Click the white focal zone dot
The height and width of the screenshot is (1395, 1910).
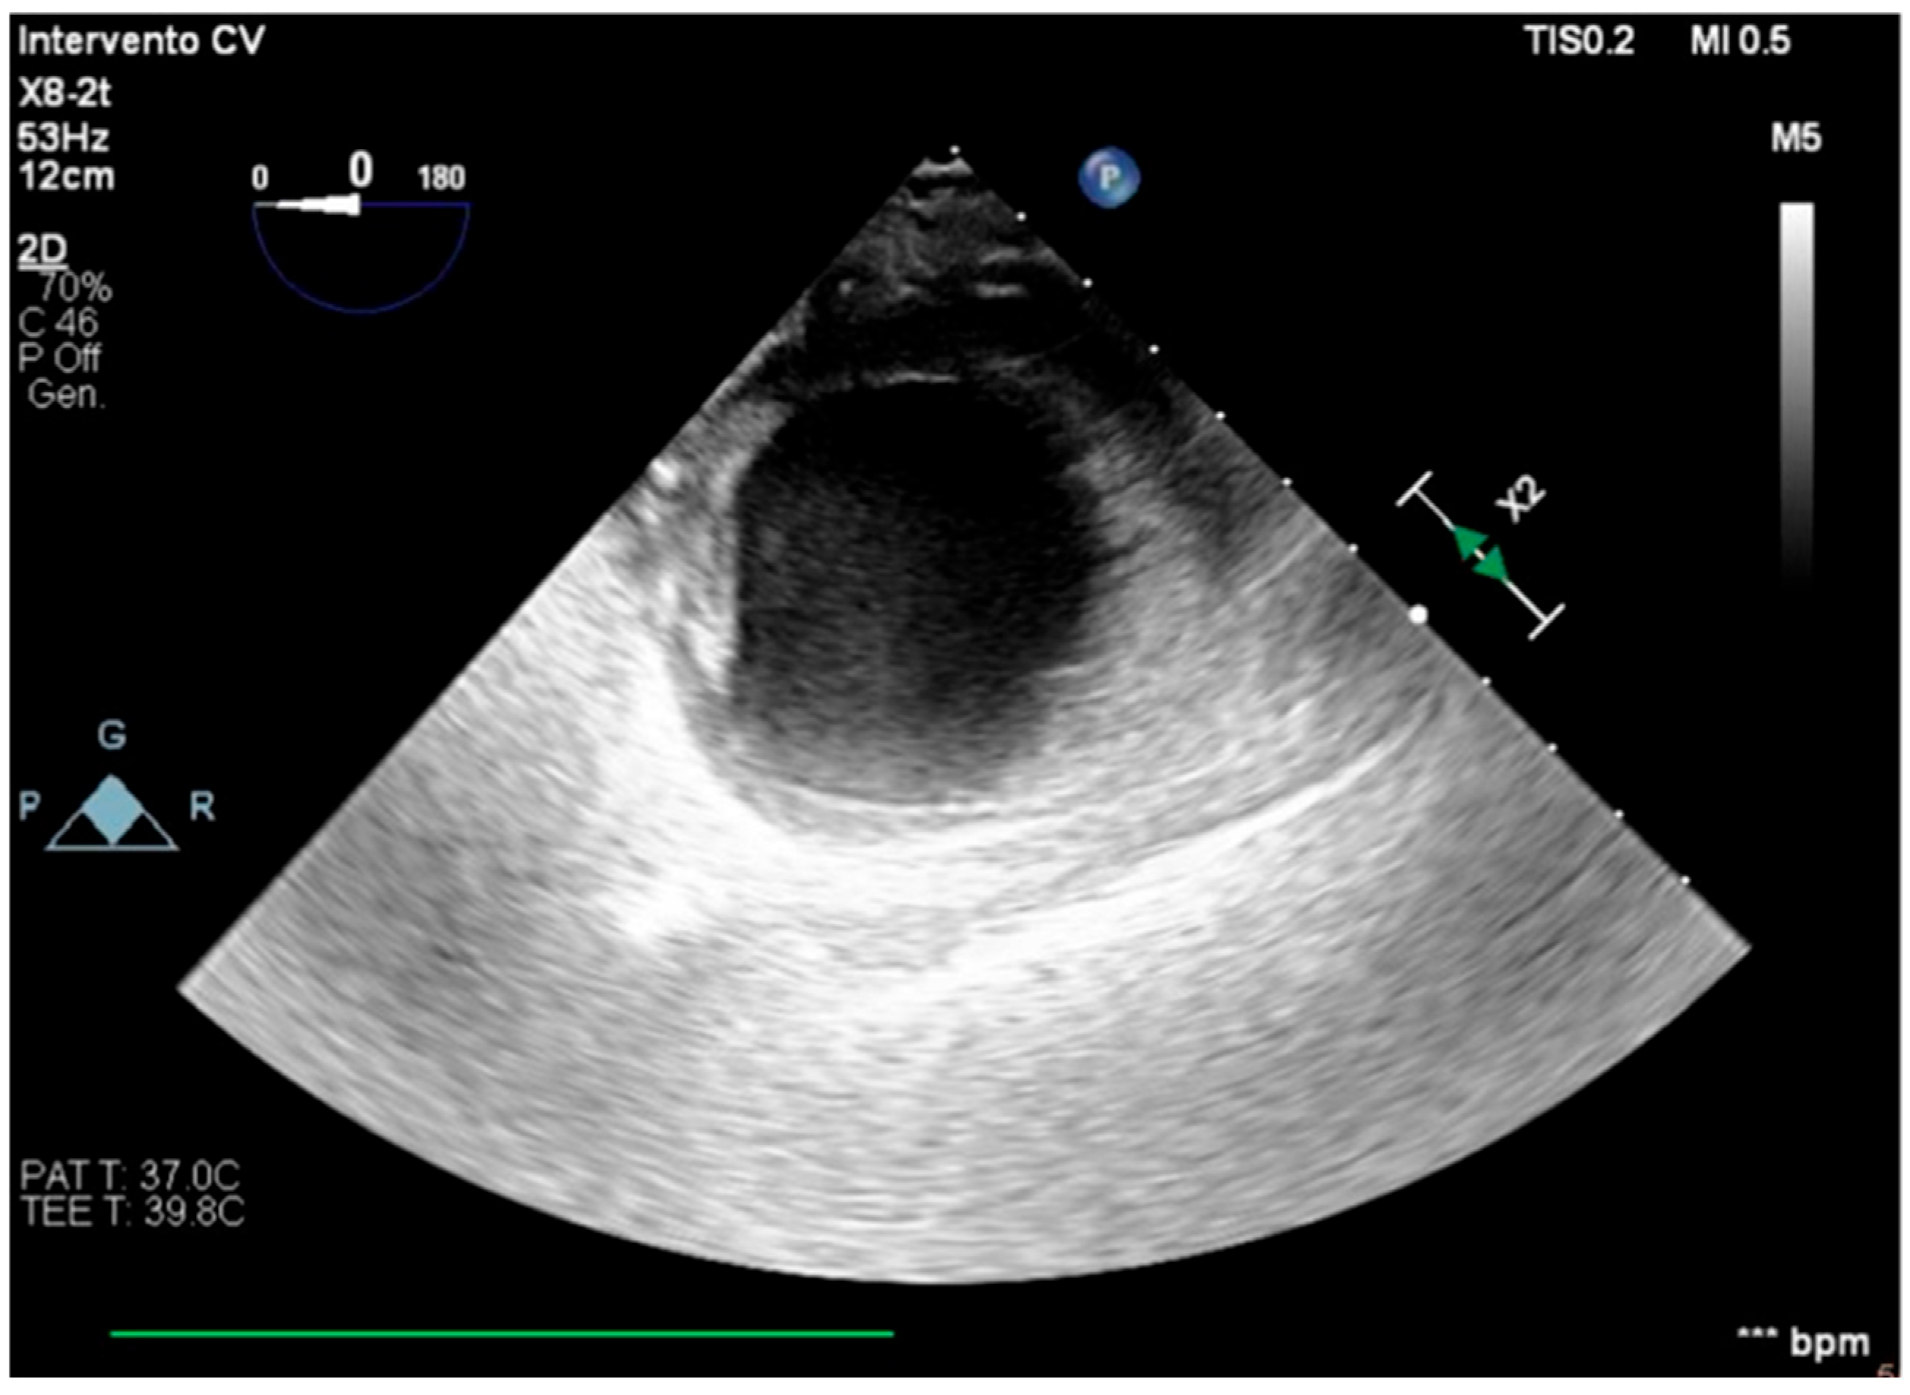coord(1418,614)
